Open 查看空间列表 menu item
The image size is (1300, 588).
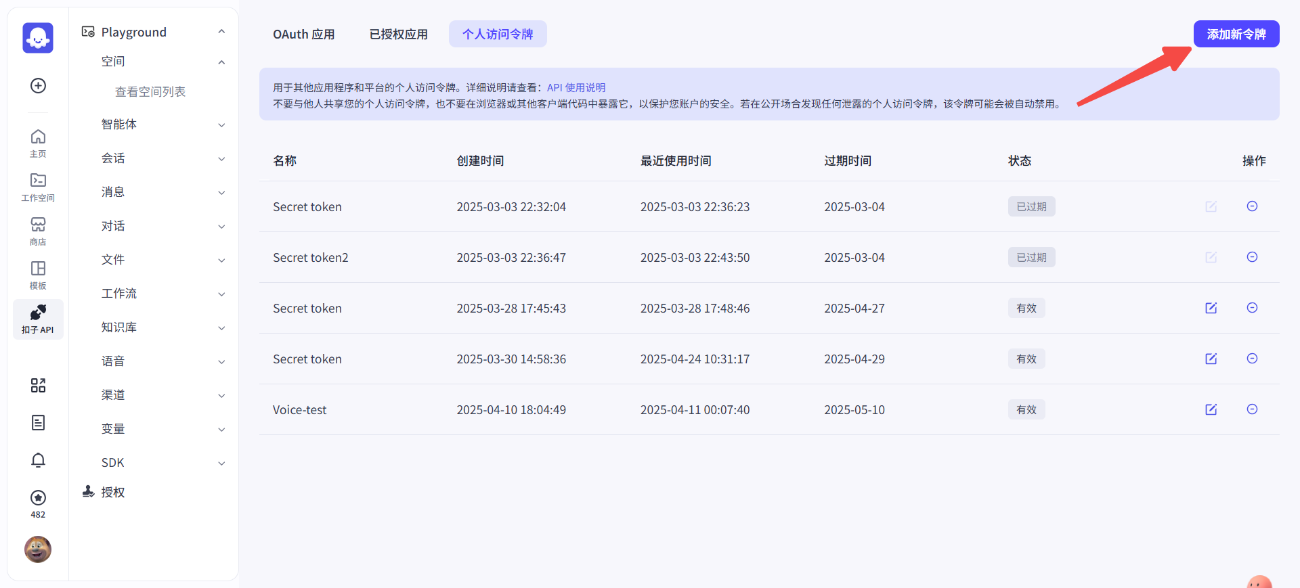pyautogui.click(x=150, y=91)
